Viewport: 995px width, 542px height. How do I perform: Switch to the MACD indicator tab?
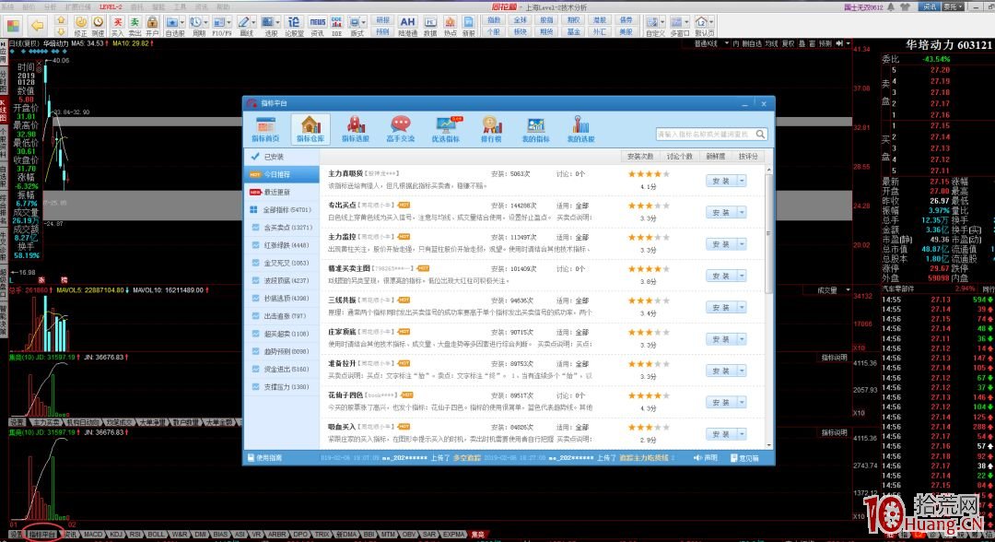(x=93, y=535)
